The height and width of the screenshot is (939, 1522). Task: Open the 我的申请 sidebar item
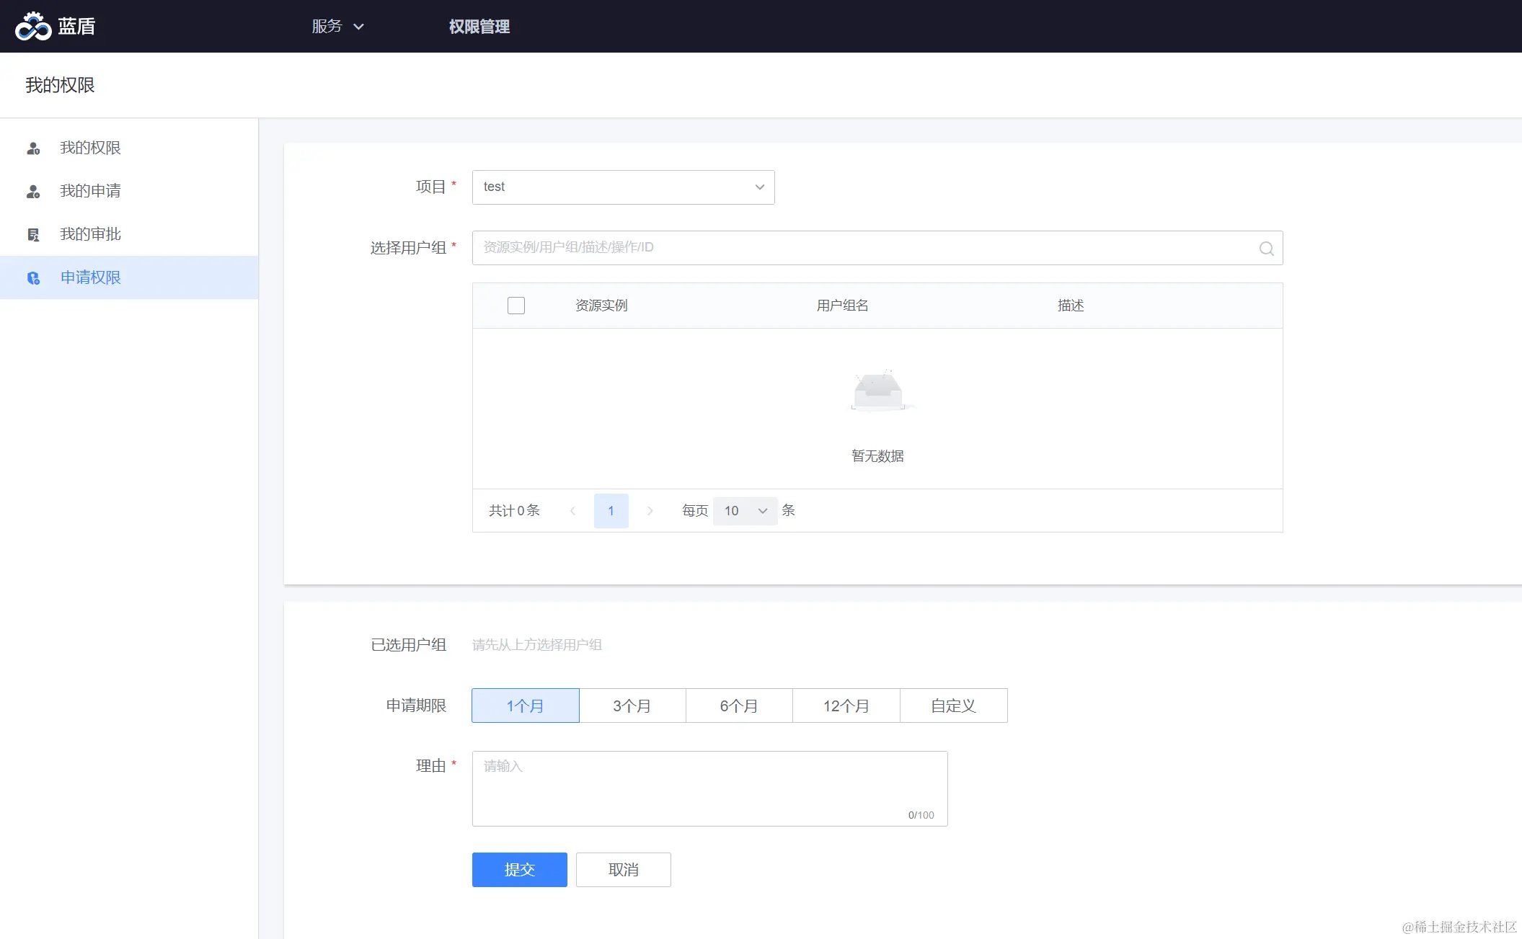90,191
